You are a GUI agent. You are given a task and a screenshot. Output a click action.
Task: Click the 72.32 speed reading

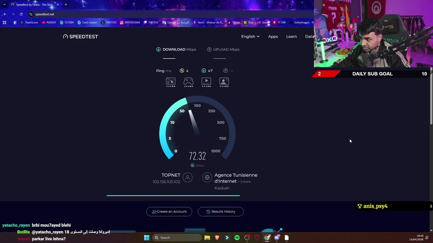(197, 156)
